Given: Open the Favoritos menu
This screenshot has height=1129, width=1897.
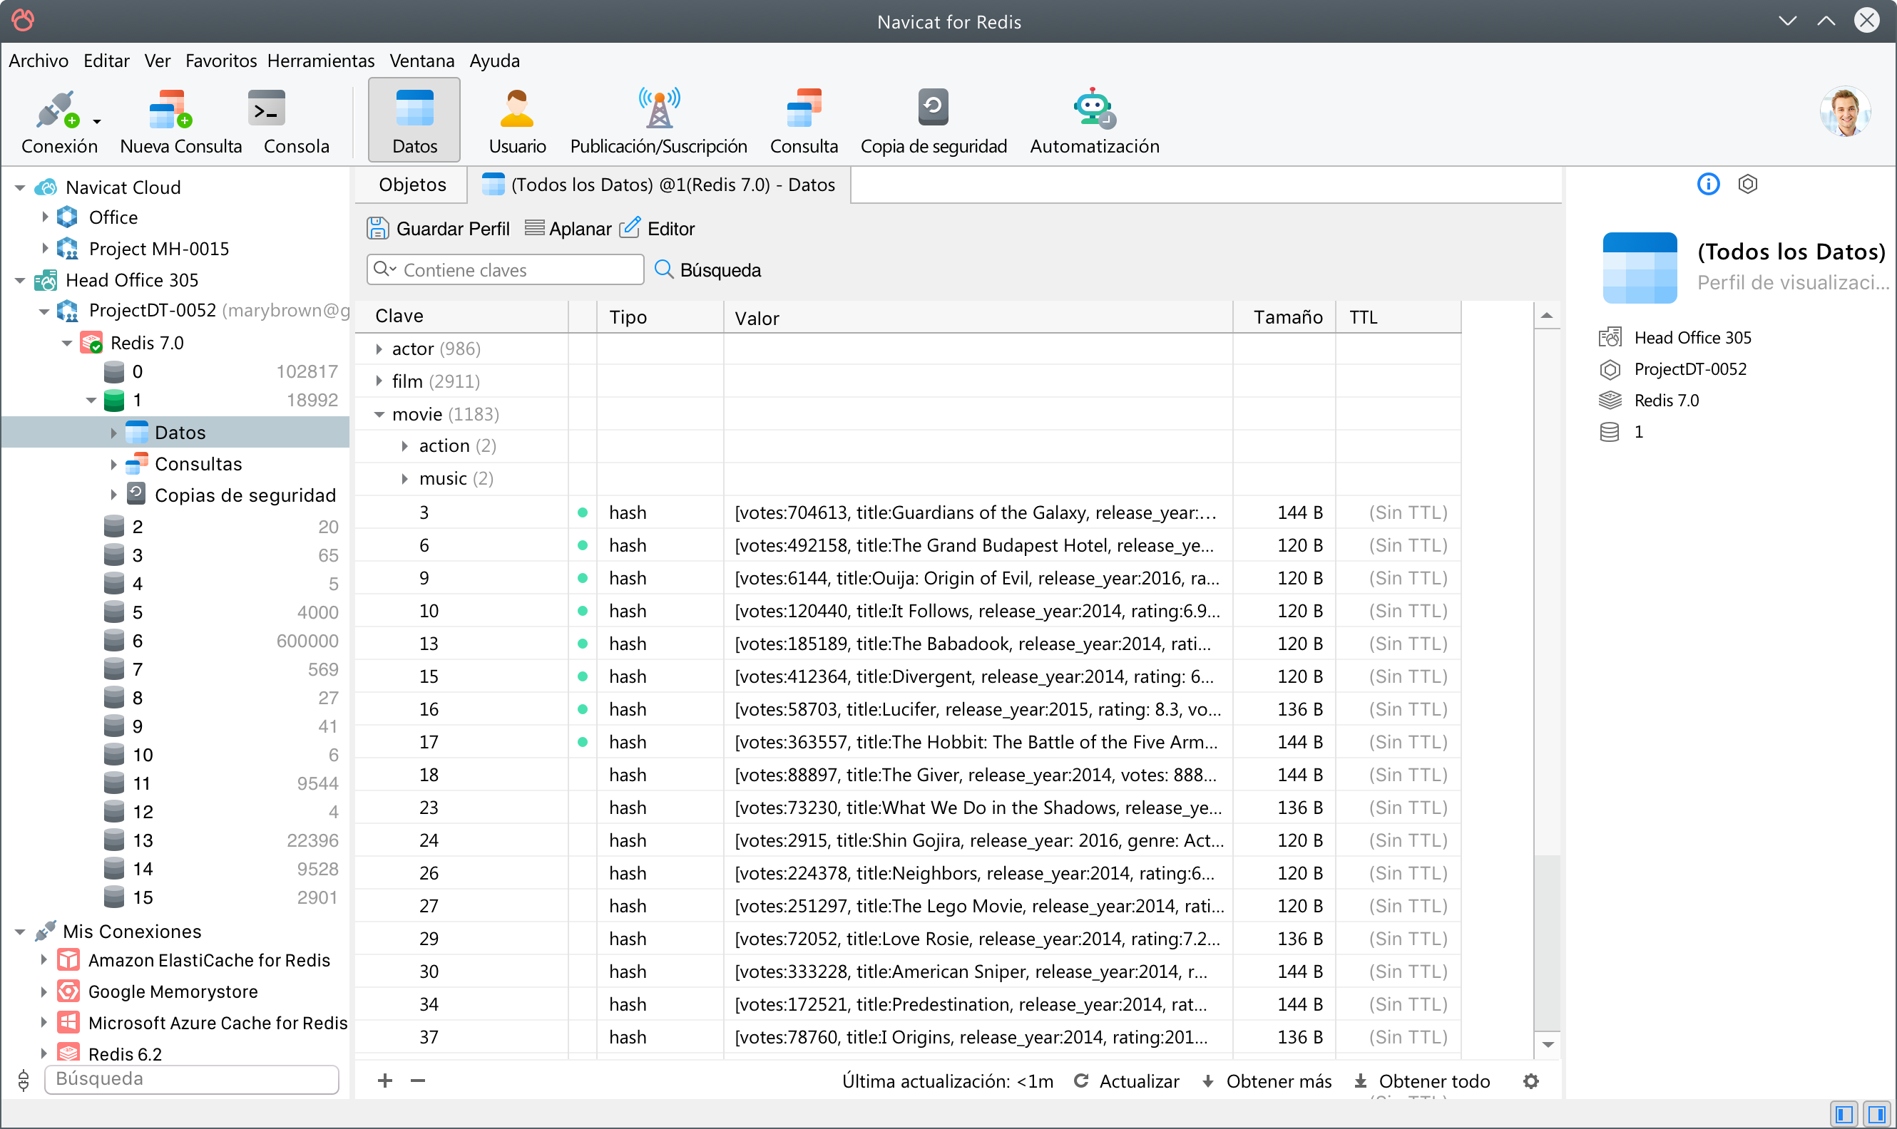Looking at the screenshot, I should [221, 60].
